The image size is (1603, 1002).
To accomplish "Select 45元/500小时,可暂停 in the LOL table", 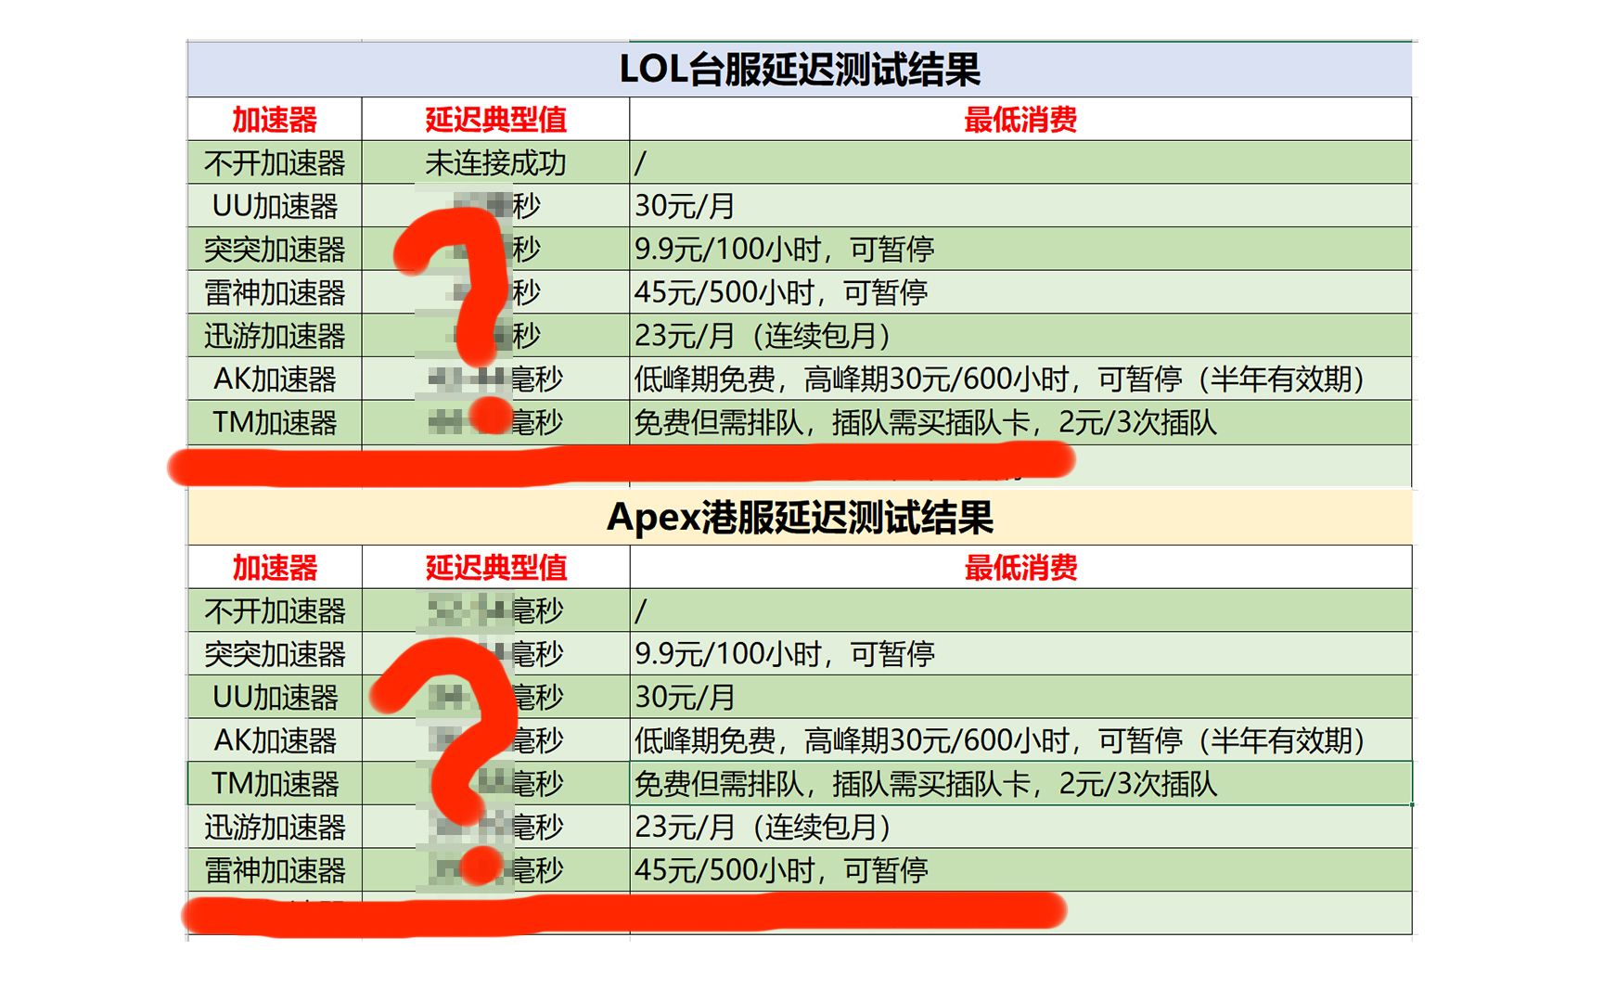I will click(1020, 292).
